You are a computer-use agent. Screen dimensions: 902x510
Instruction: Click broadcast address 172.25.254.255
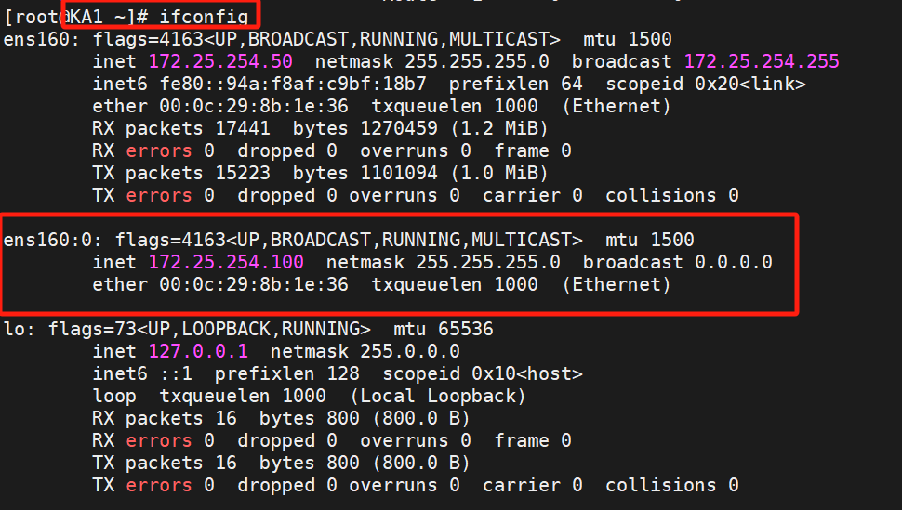[762, 61]
